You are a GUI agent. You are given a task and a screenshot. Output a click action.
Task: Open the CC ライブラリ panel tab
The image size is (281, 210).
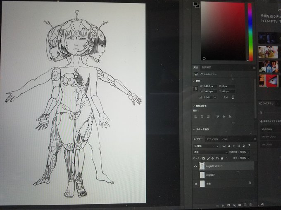point(266,103)
